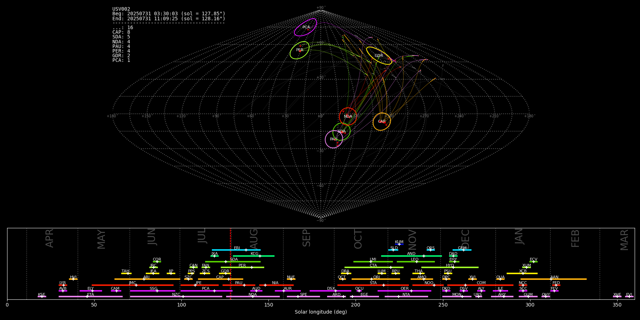Click the station name USV002
640x320 pixels.
(121, 9)
